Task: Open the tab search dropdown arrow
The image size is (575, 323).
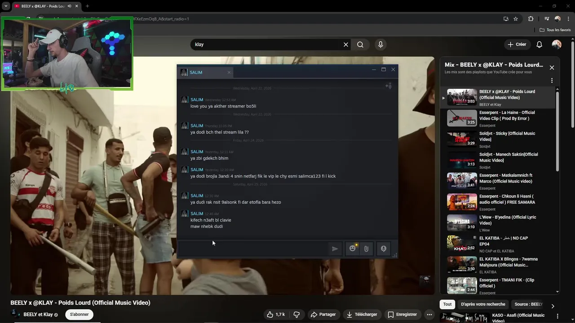Action: click(6, 6)
